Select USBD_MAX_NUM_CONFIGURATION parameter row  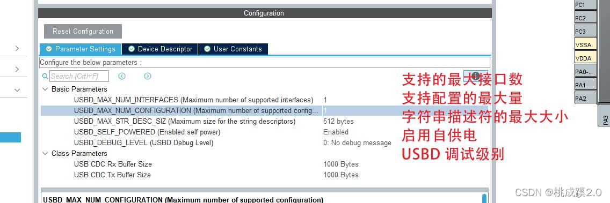265,111
